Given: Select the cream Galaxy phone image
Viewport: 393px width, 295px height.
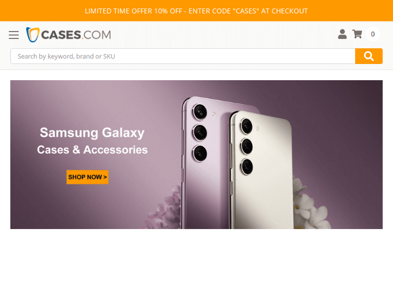Looking at the screenshot, I should [x=261, y=170].
